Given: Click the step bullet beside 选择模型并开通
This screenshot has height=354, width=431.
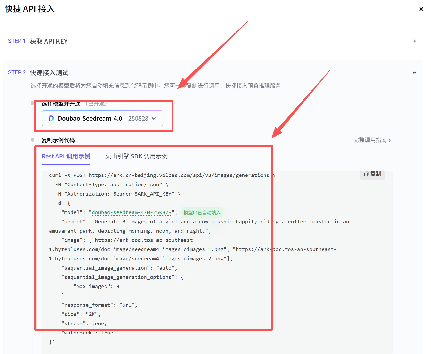Looking at the screenshot, I should 32,103.
